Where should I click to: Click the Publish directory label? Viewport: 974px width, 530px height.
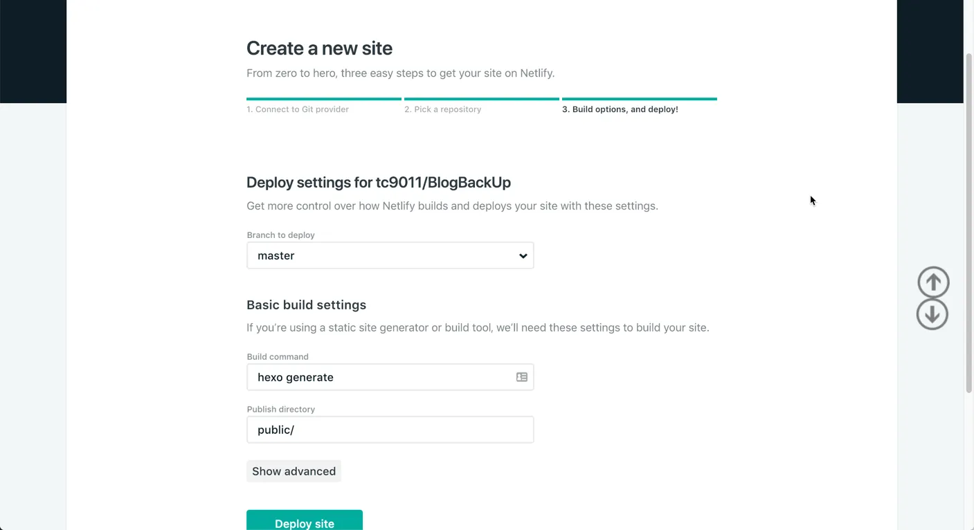280,410
